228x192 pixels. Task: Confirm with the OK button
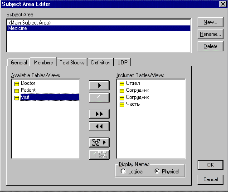pos(210,165)
